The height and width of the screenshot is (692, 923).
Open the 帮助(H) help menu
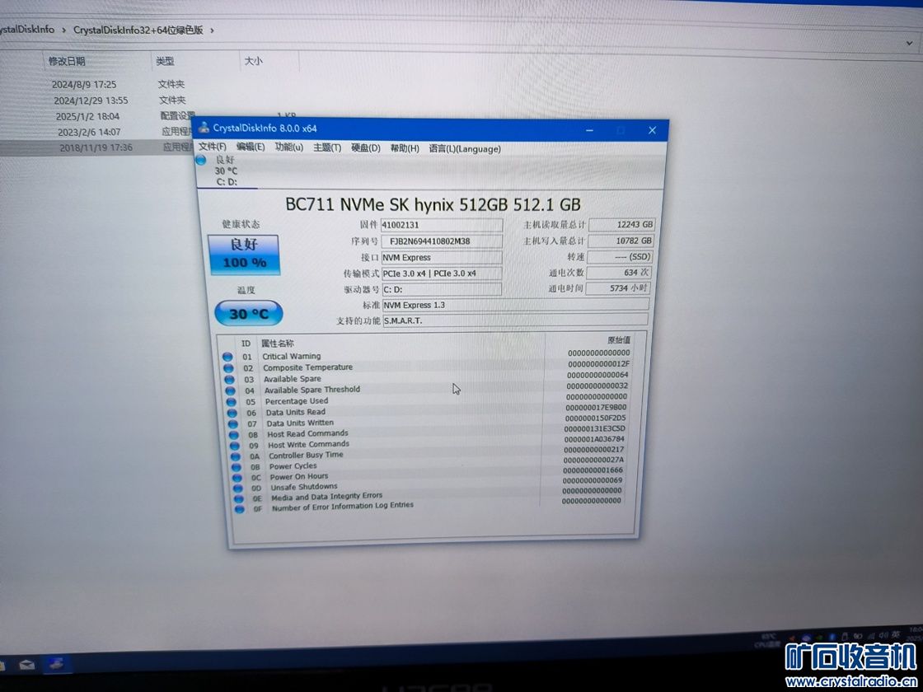405,148
